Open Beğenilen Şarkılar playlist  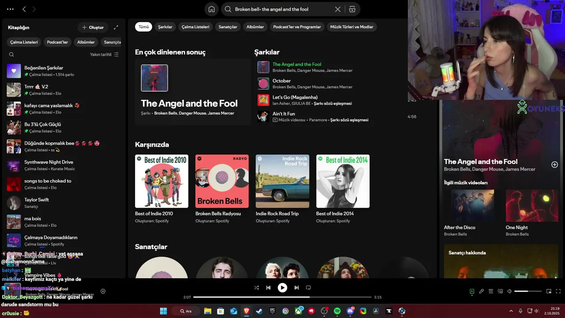coord(64,71)
